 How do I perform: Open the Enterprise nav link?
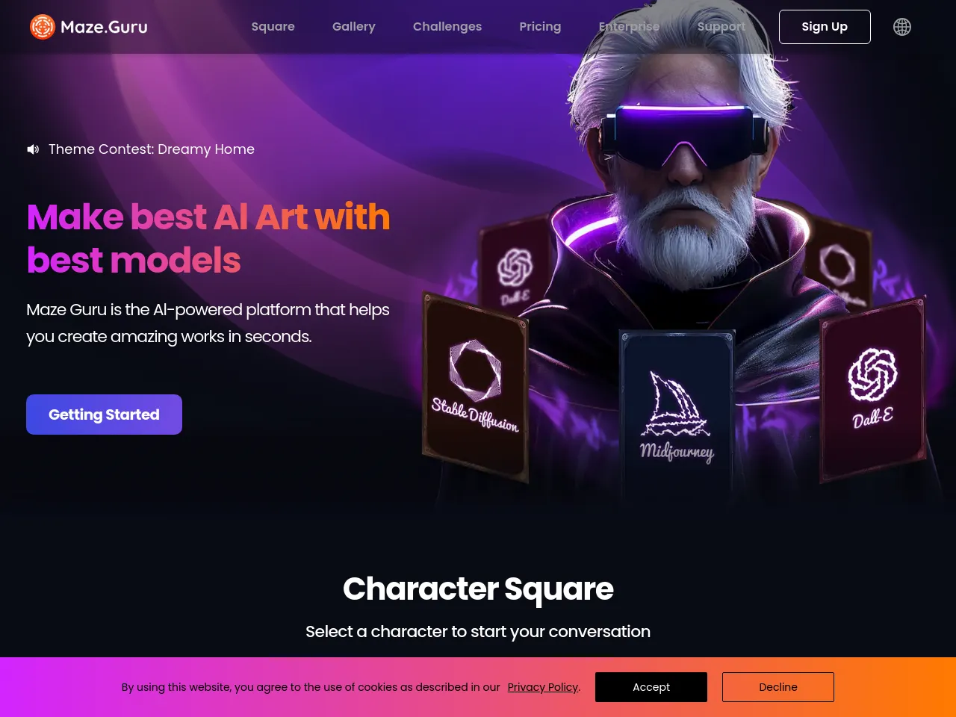[629, 27]
